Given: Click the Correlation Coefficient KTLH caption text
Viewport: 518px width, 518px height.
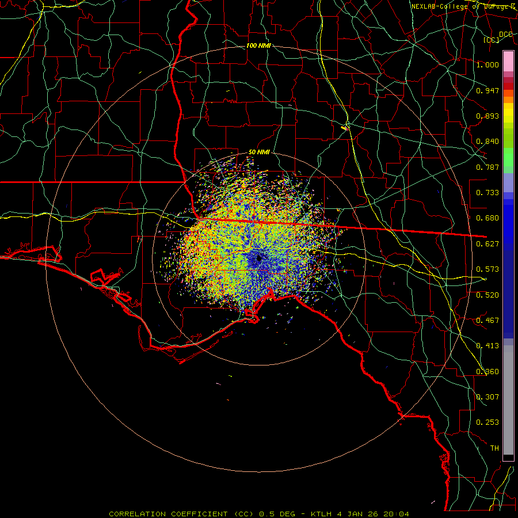Looking at the screenshot, I should point(258,514).
